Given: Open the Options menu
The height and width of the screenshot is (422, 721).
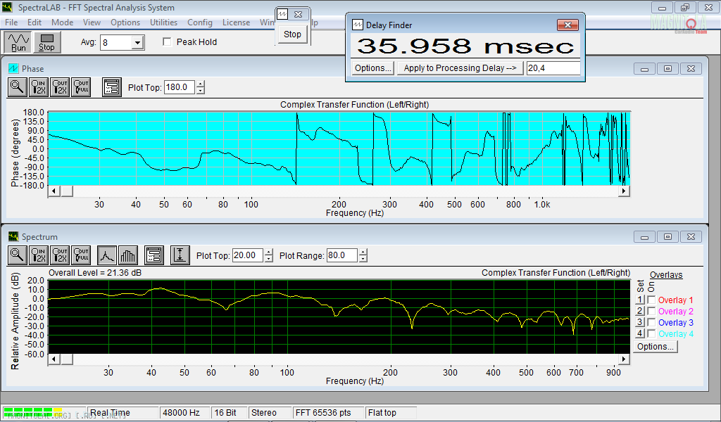Looking at the screenshot, I should click(x=125, y=23).
